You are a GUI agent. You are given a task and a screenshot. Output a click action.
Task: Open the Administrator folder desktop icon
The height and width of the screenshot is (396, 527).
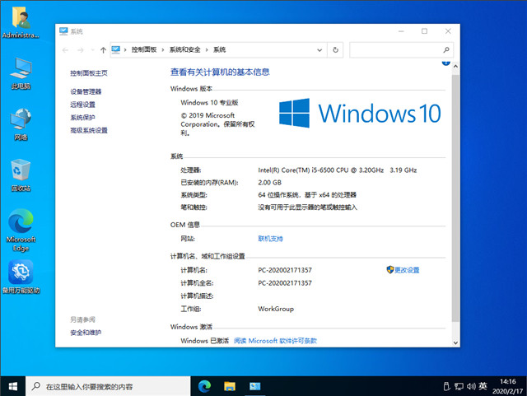click(x=21, y=22)
